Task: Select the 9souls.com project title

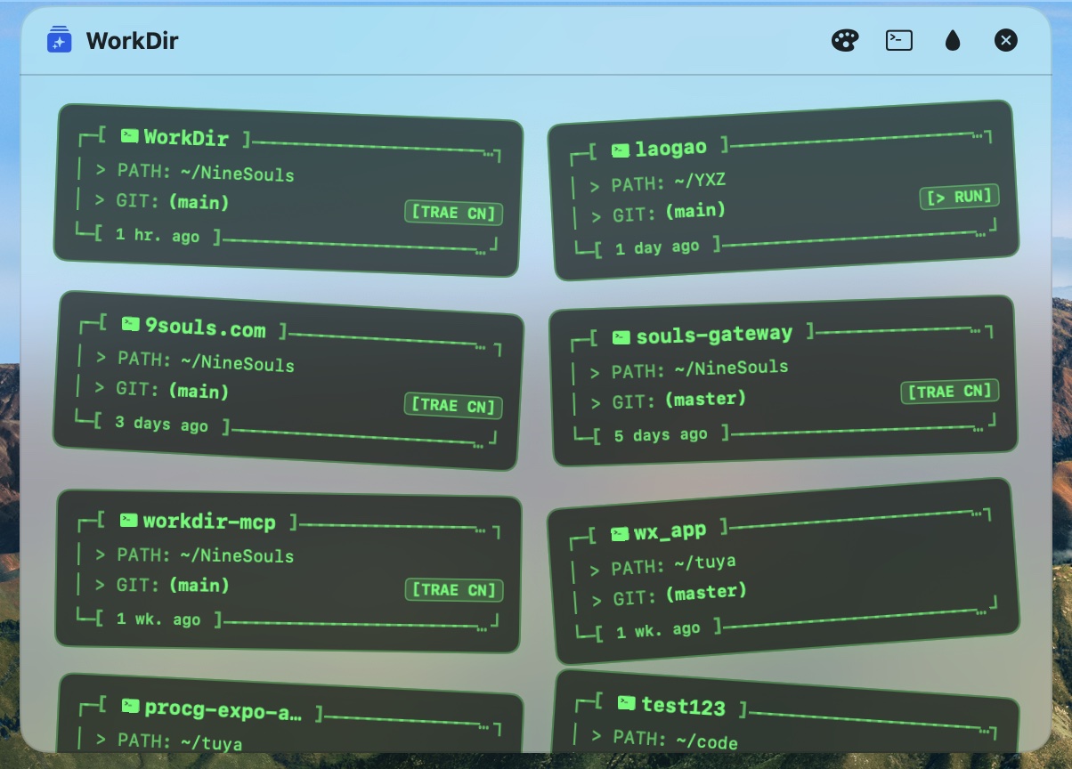Action: (x=205, y=328)
